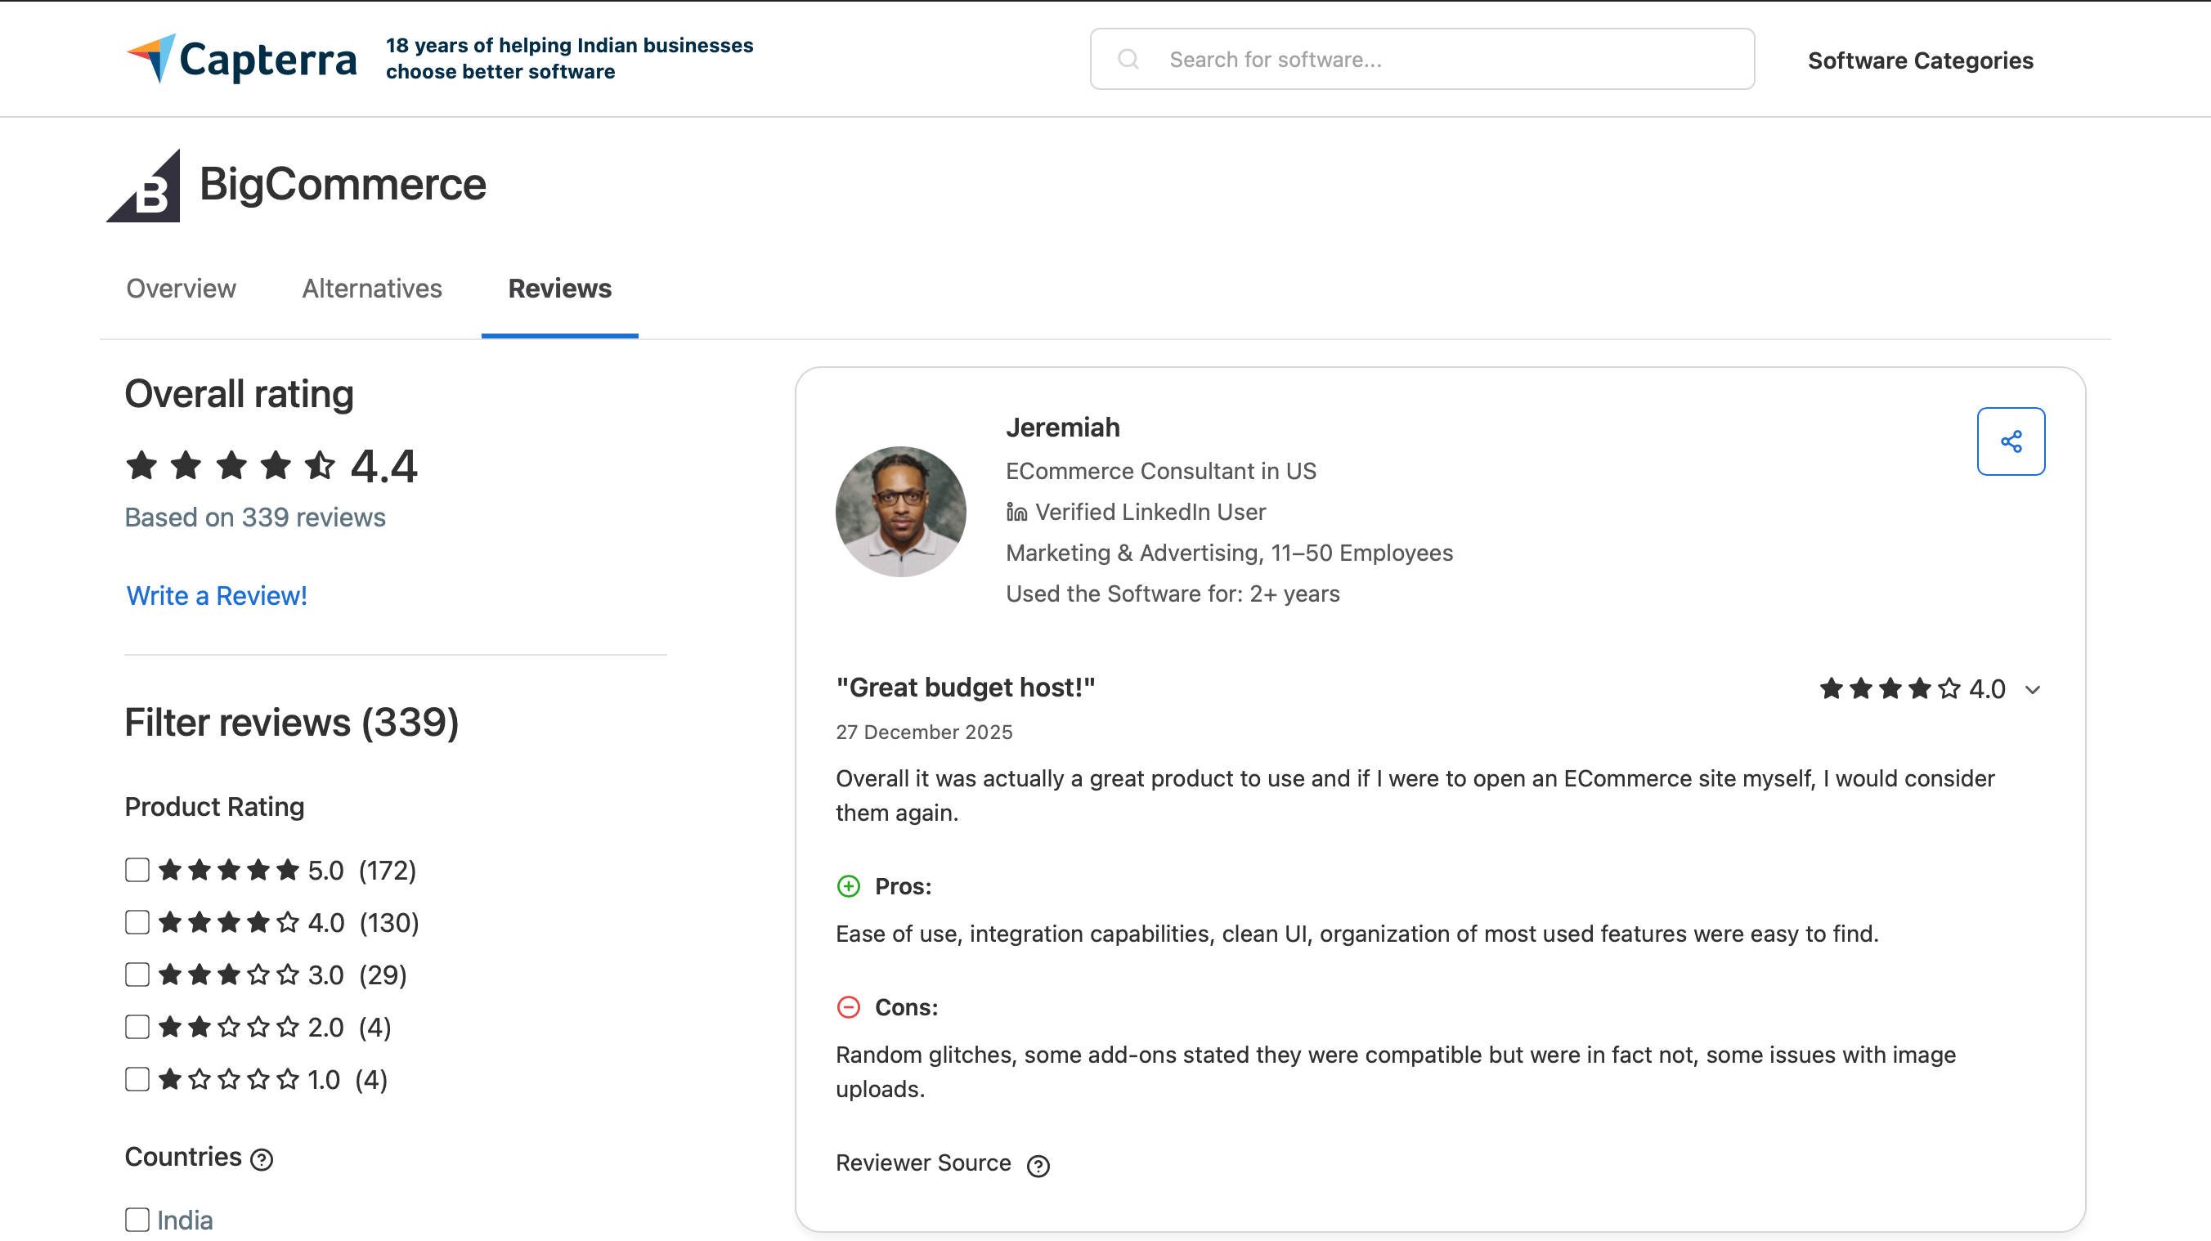Click the Search for software input field
Image resolution: width=2211 pixels, height=1241 pixels.
[x=1421, y=58]
